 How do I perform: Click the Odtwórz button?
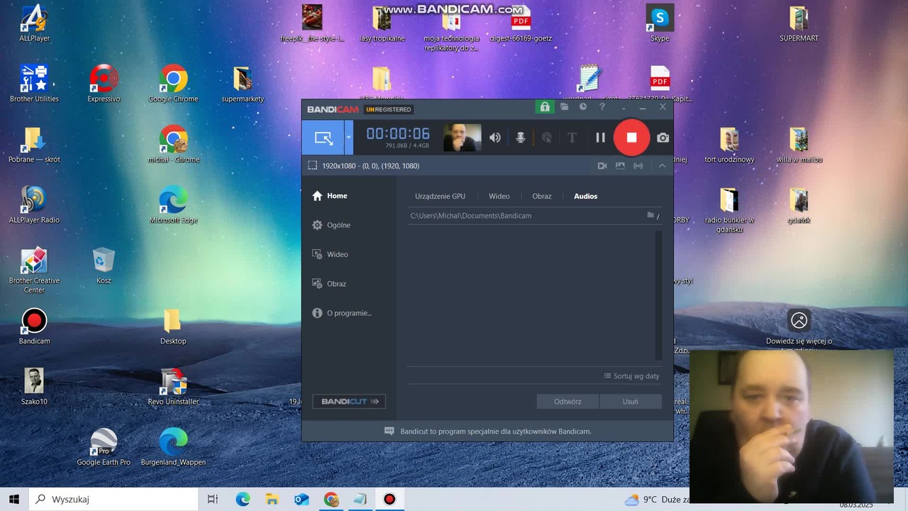(x=567, y=402)
